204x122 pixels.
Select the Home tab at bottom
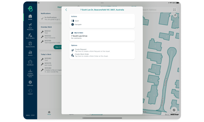49,113
